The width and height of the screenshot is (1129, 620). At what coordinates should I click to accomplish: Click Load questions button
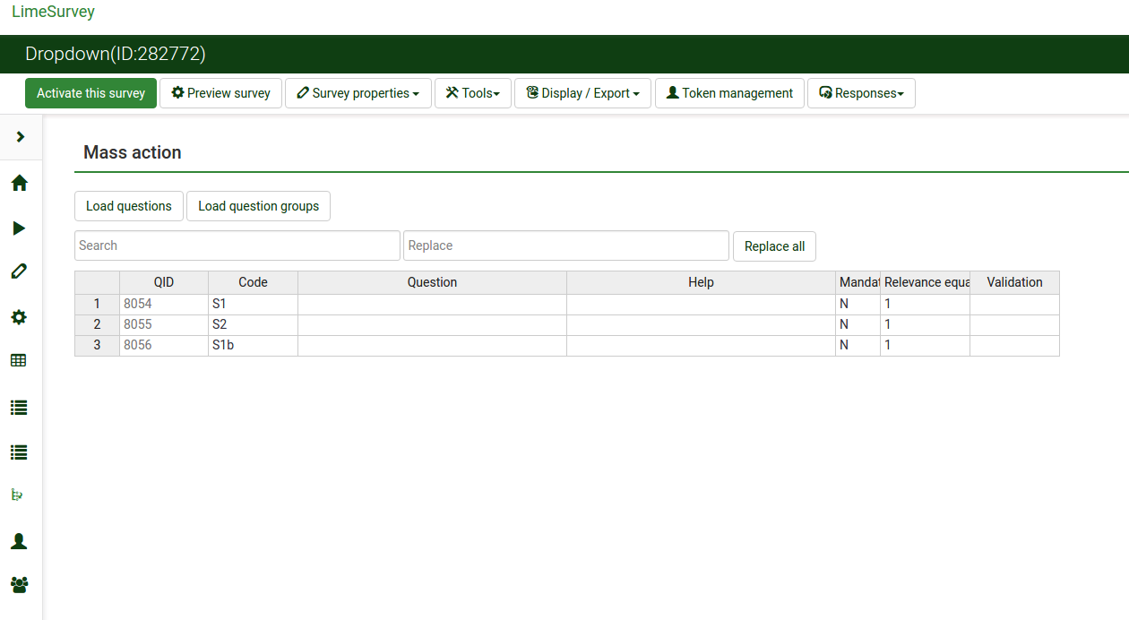[129, 206]
